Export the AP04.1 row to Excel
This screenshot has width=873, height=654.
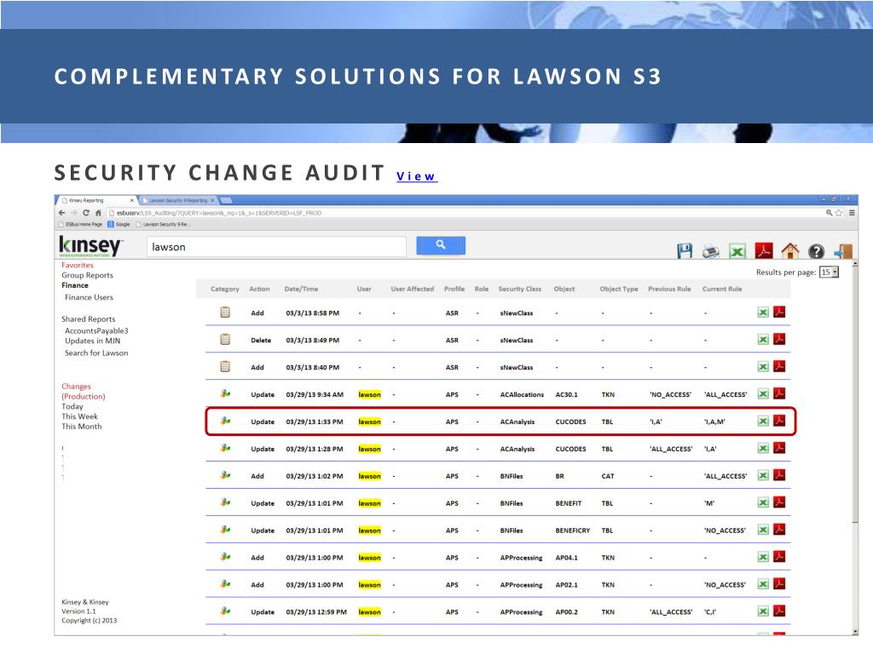(x=763, y=558)
